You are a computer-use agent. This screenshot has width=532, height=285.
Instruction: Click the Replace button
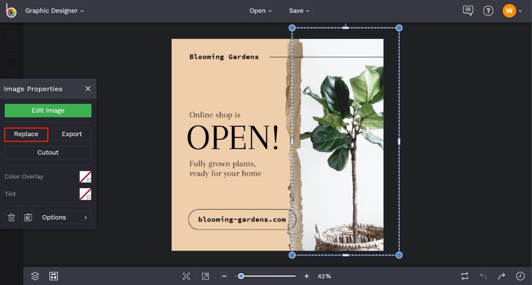click(26, 134)
